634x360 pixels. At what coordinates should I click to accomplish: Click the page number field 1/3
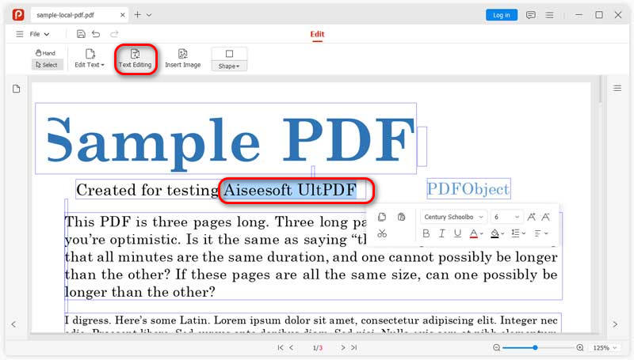(x=318, y=347)
